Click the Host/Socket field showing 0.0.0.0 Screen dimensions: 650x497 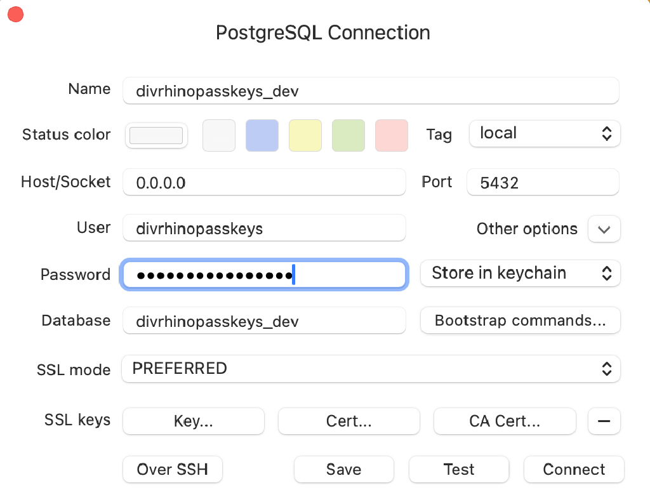tap(264, 182)
